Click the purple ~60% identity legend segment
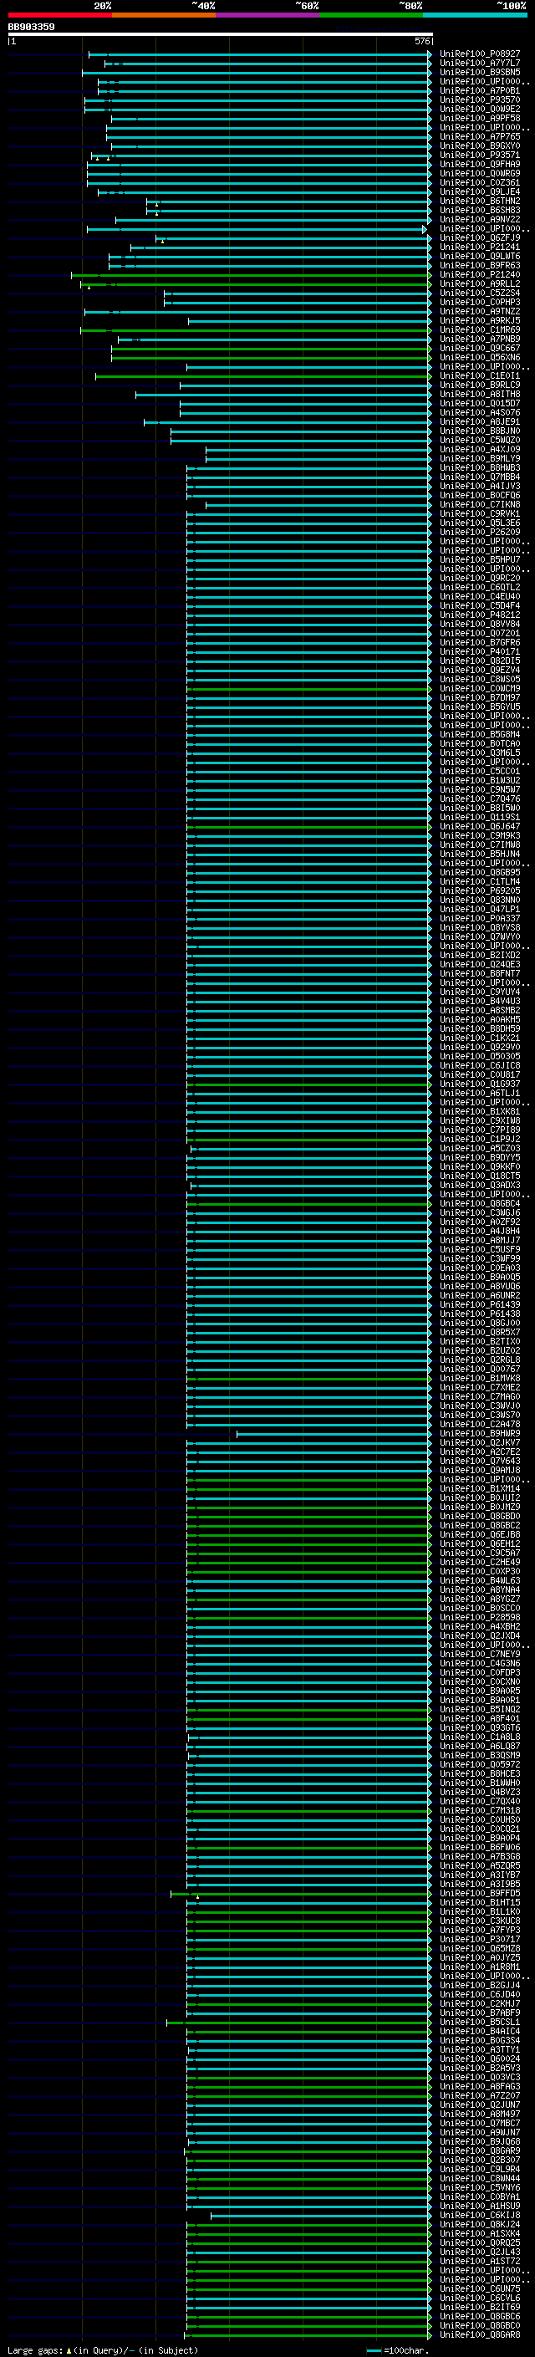 click(268, 16)
